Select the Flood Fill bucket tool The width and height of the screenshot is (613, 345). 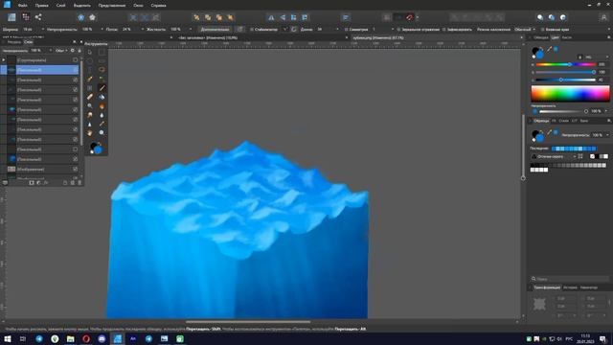(x=102, y=97)
